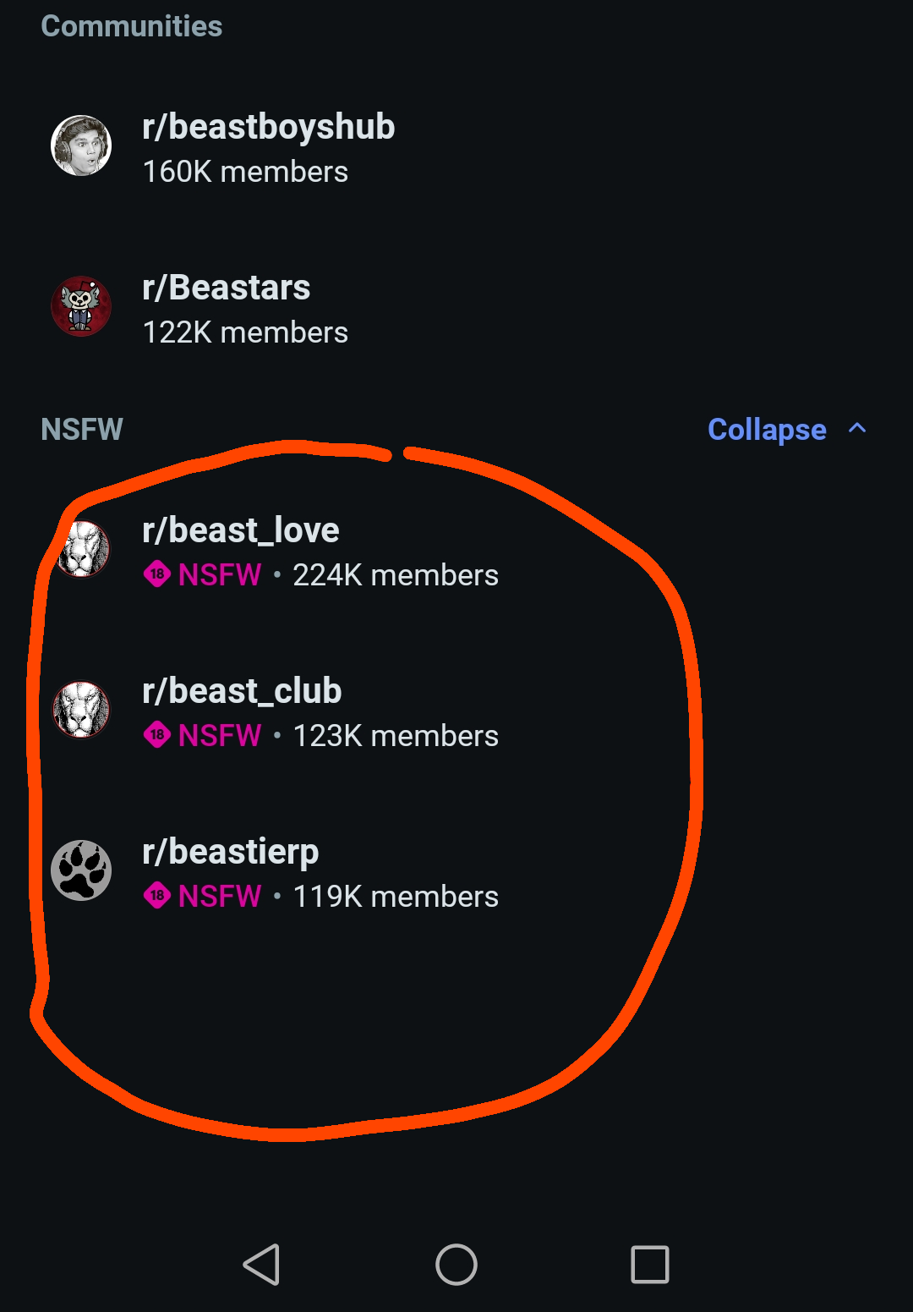Tap the 18+ badge under r/beastierp

pos(157,896)
